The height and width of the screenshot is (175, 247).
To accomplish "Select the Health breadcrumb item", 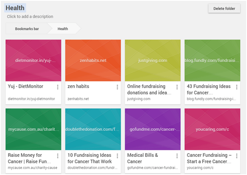I will coord(63,29).
